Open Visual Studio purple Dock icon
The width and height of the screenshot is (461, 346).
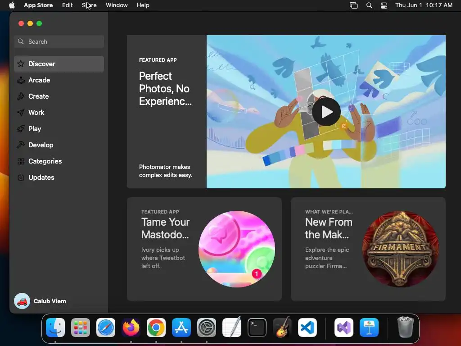click(x=343, y=328)
